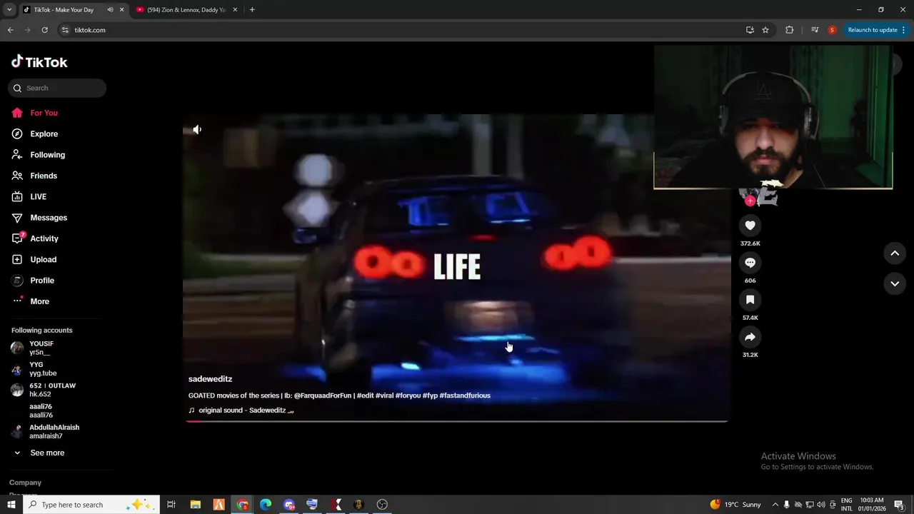Open the LIVE section
This screenshot has width=914, height=514.
coord(29,196)
